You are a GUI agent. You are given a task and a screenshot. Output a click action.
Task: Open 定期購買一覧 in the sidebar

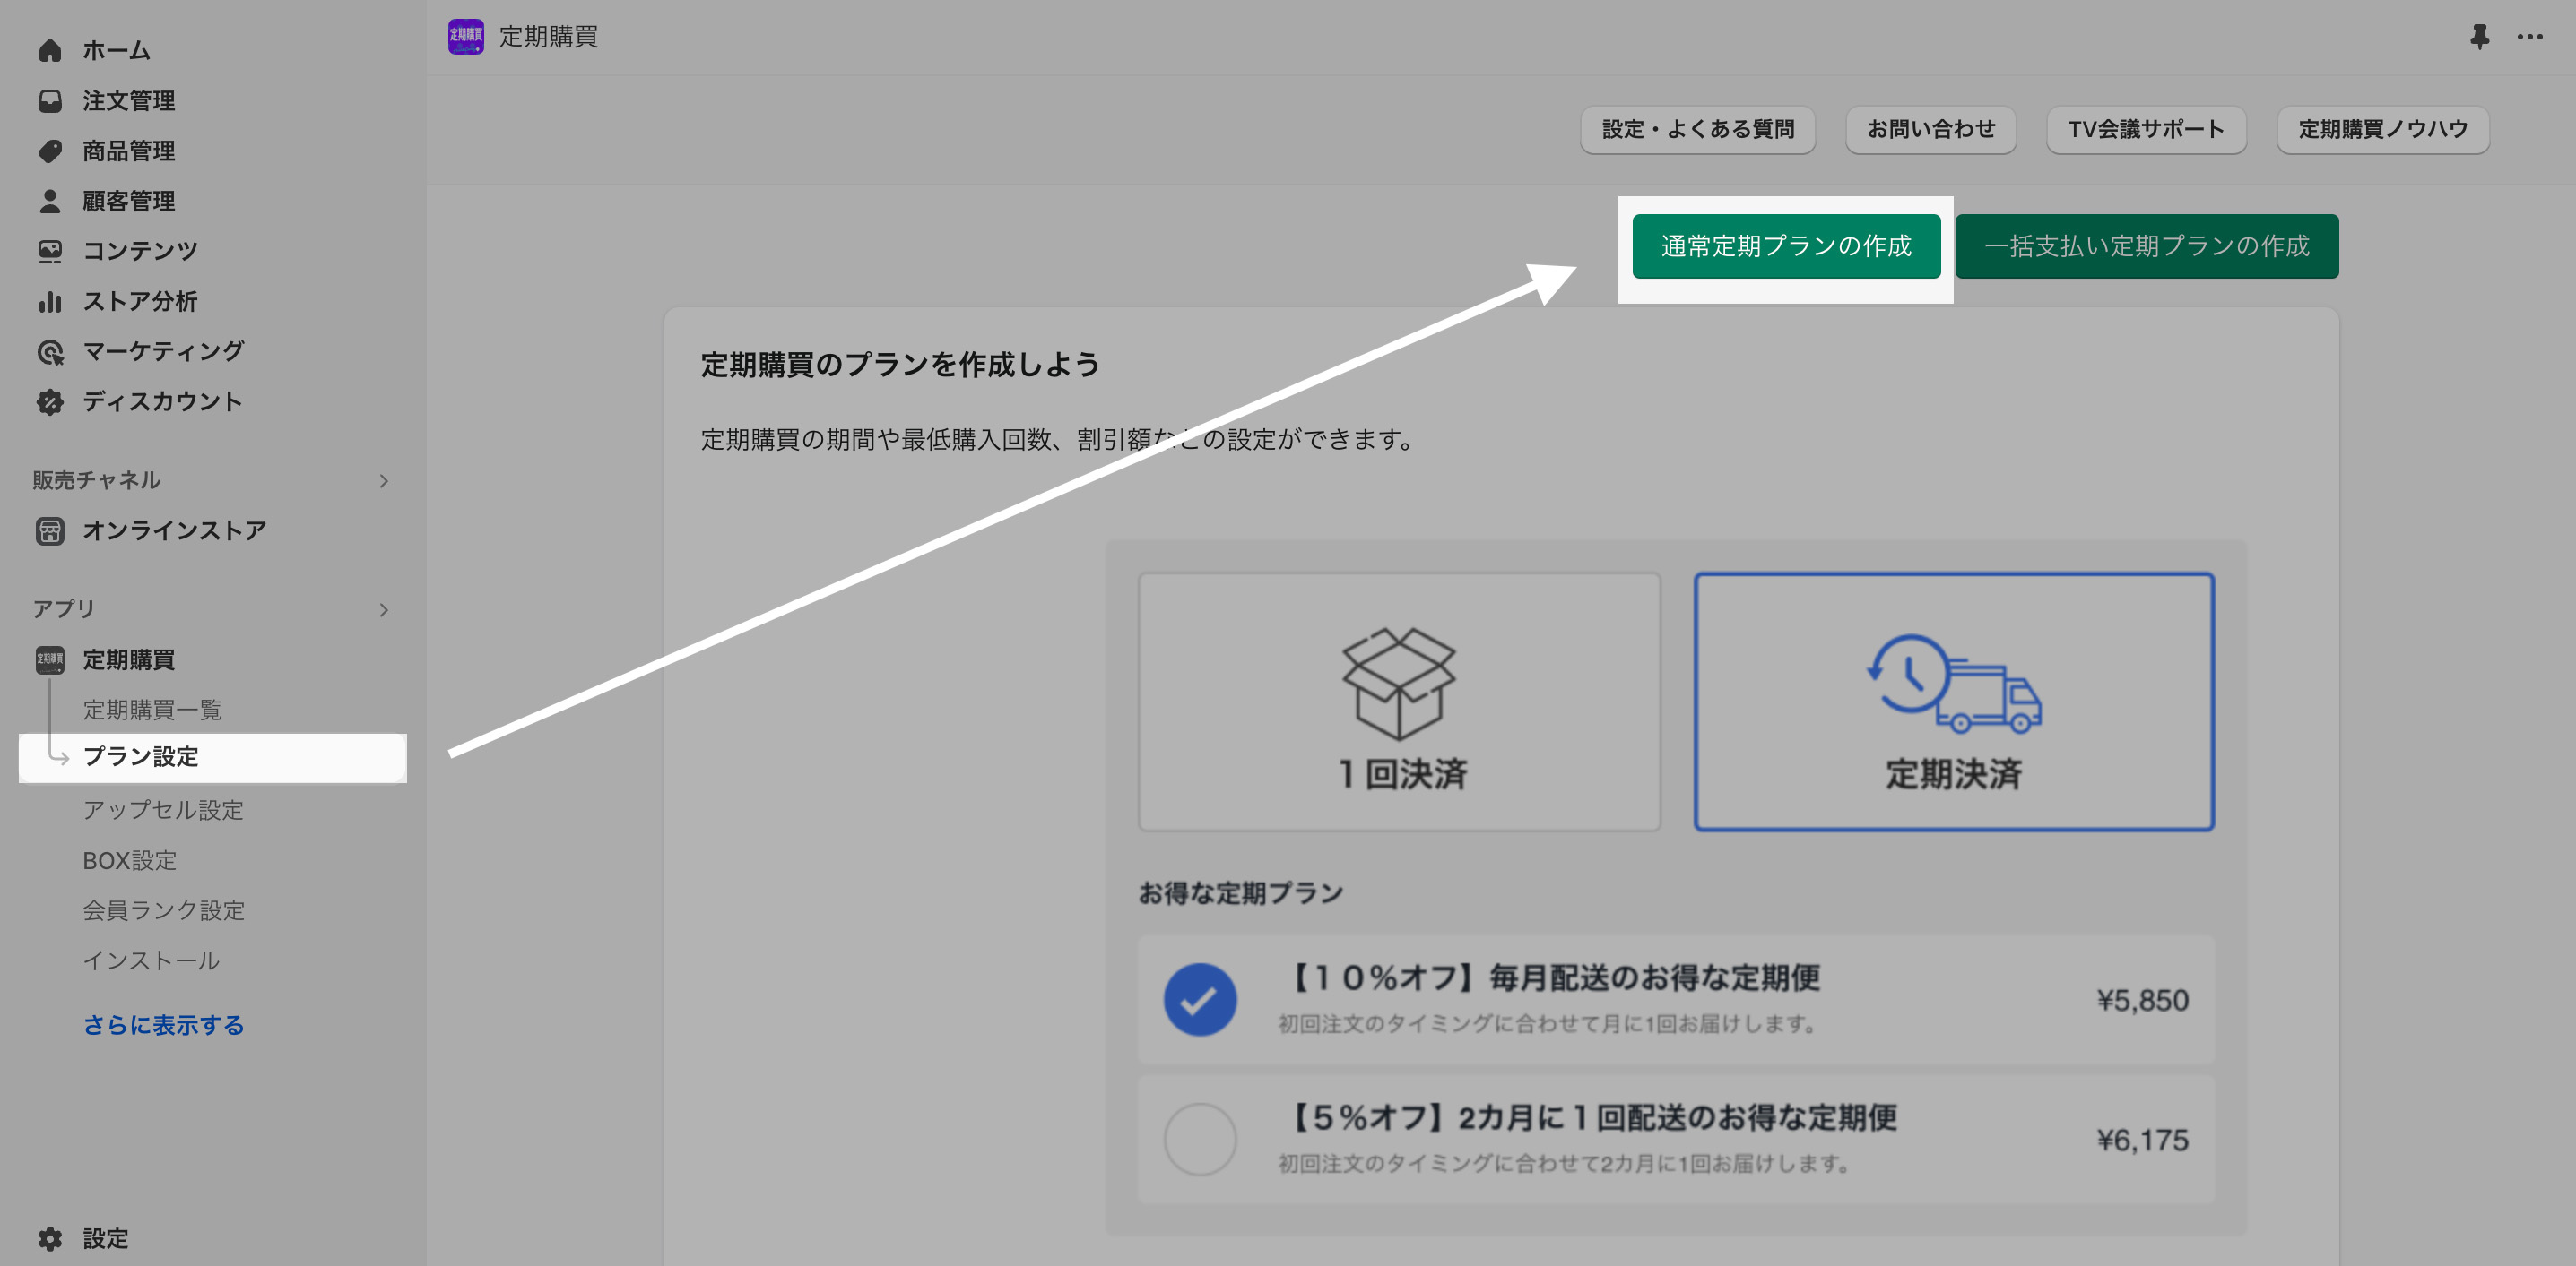152,710
